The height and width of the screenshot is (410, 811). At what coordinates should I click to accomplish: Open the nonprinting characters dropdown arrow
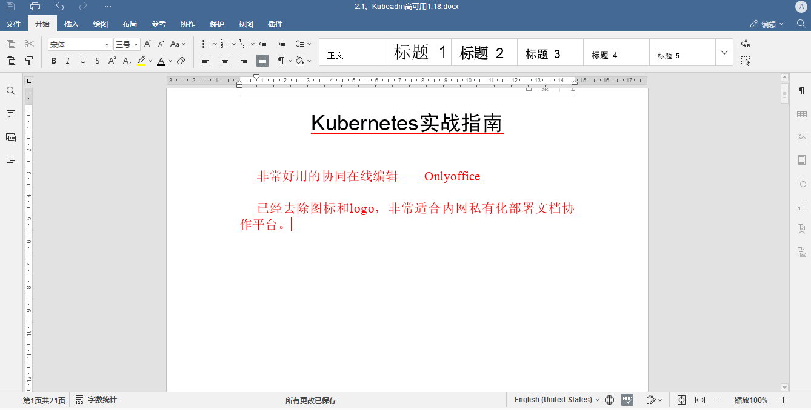[x=290, y=61]
